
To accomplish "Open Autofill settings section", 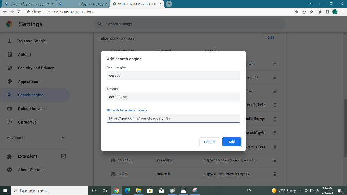I will click(24, 54).
